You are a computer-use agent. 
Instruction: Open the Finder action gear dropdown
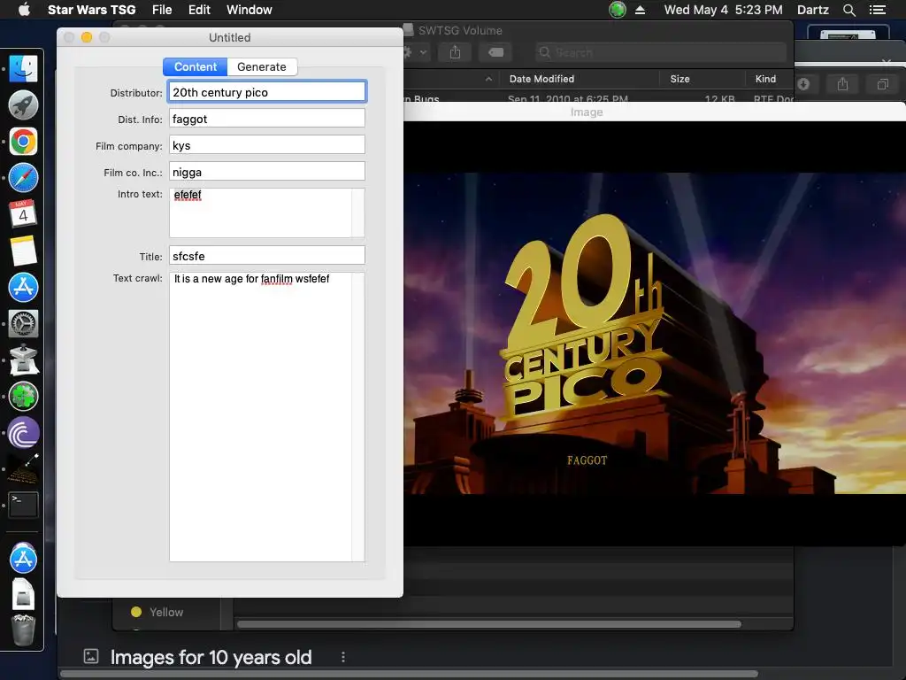(x=415, y=52)
